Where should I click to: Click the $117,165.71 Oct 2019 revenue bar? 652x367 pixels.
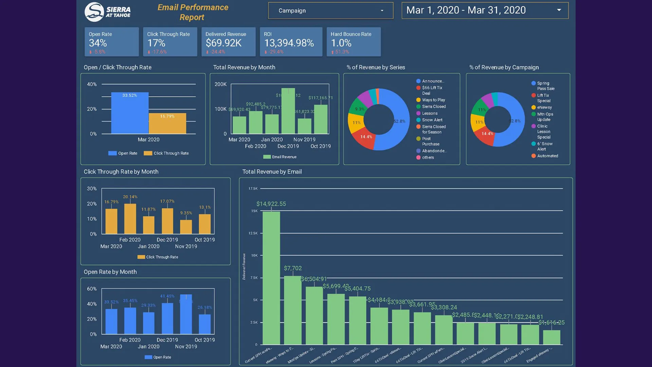click(x=321, y=119)
